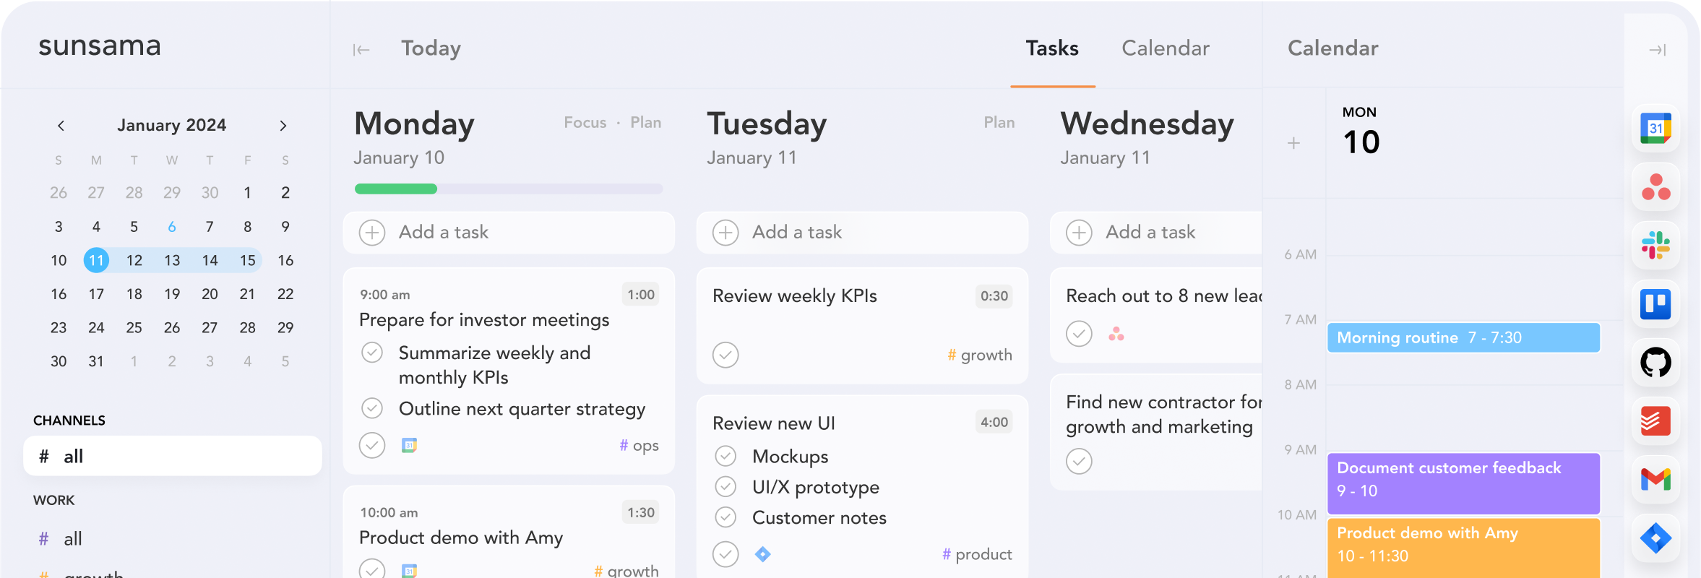Mark Reach out to 8 new leads complete
Image resolution: width=1701 pixels, height=578 pixels.
click(1079, 334)
